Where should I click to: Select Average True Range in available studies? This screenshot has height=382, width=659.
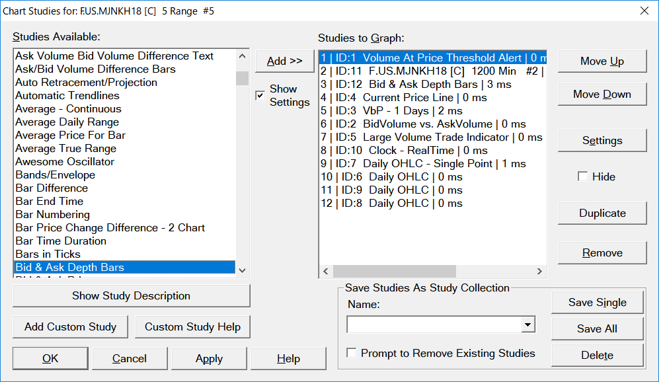[x=65, y=149]
